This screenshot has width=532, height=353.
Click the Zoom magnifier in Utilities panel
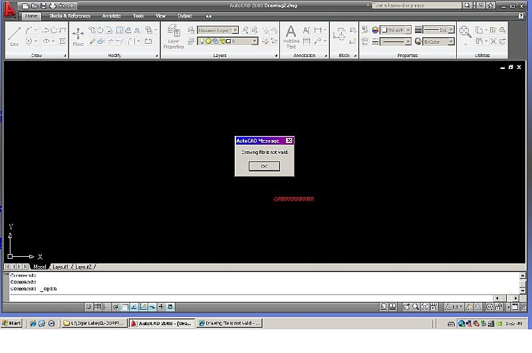point(465,32)
